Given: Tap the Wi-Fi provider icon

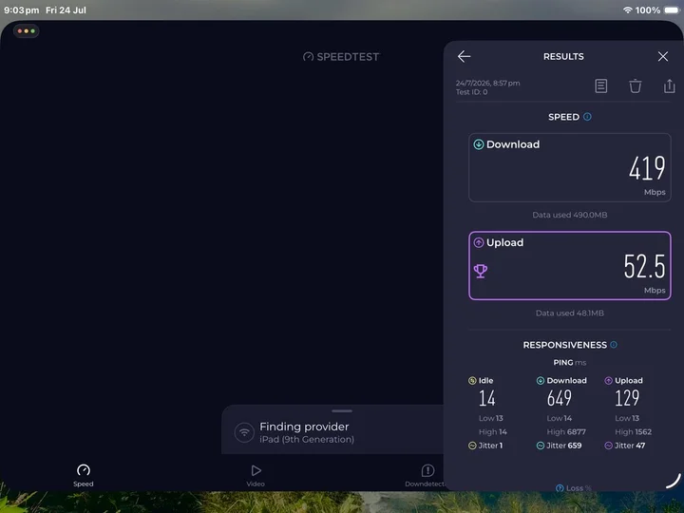Looking at the screenshot, I should click(x=244, y=432).
